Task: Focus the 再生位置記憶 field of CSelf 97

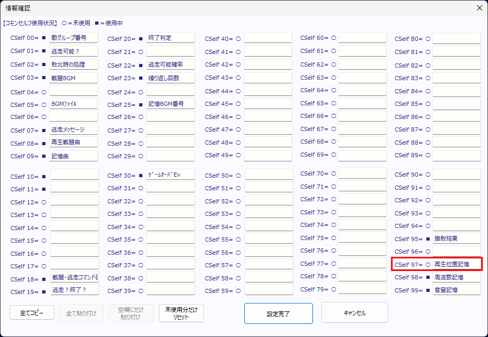Action: point(457,265)
